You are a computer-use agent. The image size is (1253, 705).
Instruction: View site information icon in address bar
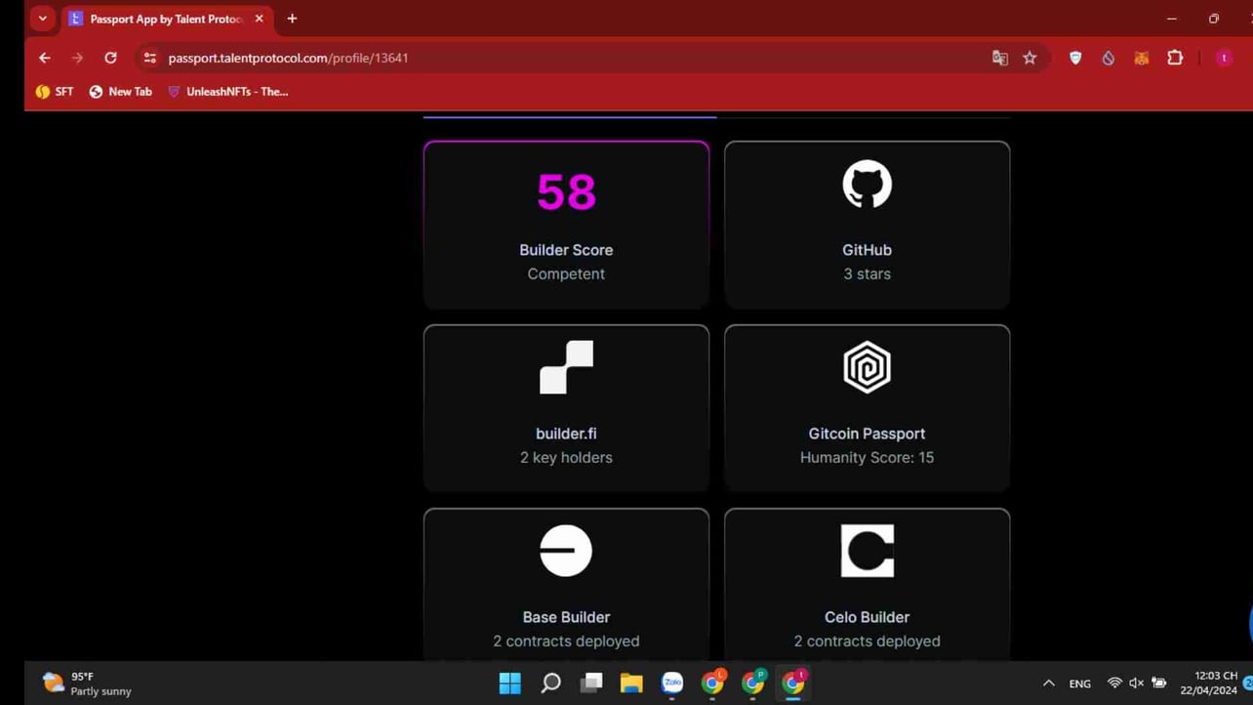coord(149,59)
